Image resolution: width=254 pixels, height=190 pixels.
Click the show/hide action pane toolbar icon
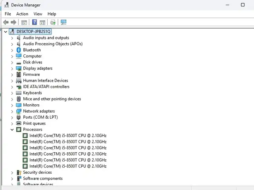[42, 22]
